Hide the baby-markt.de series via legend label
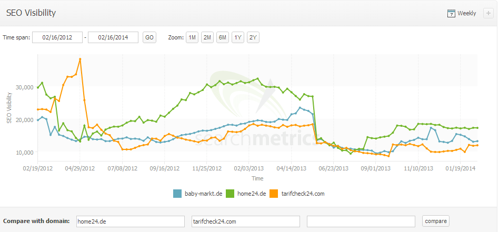 point(203,194)
